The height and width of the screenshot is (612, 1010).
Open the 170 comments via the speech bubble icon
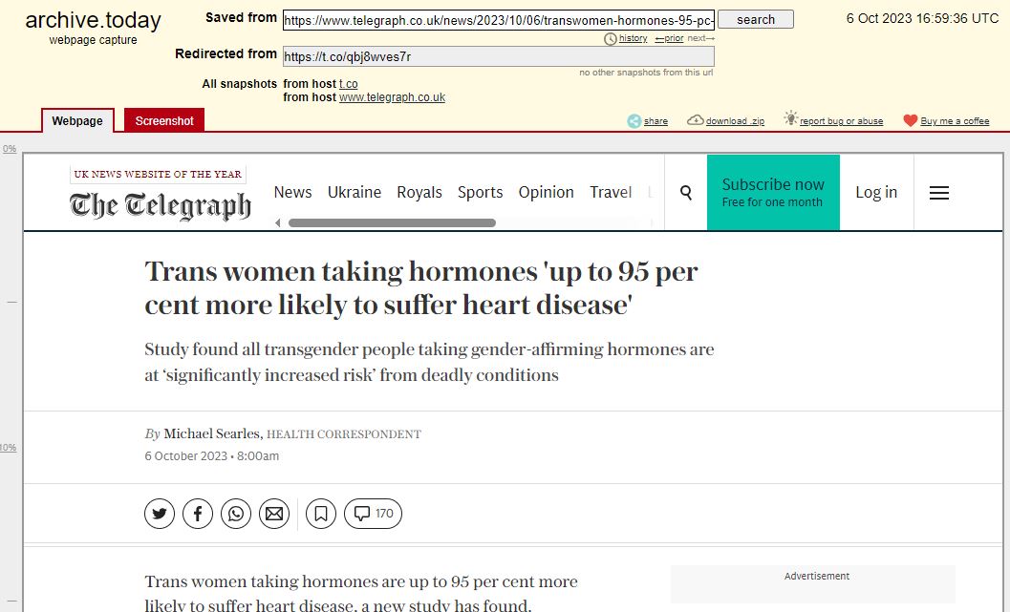tap(372, 513)
